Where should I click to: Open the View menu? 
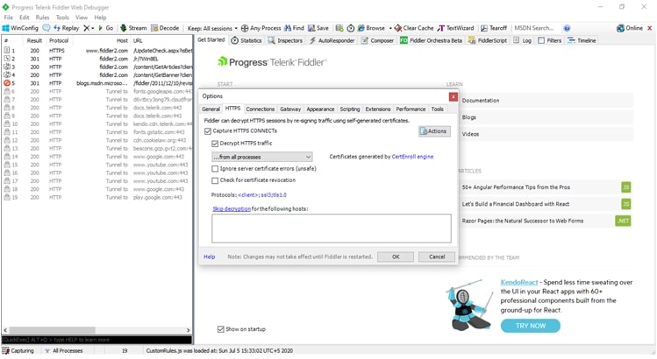82,18
